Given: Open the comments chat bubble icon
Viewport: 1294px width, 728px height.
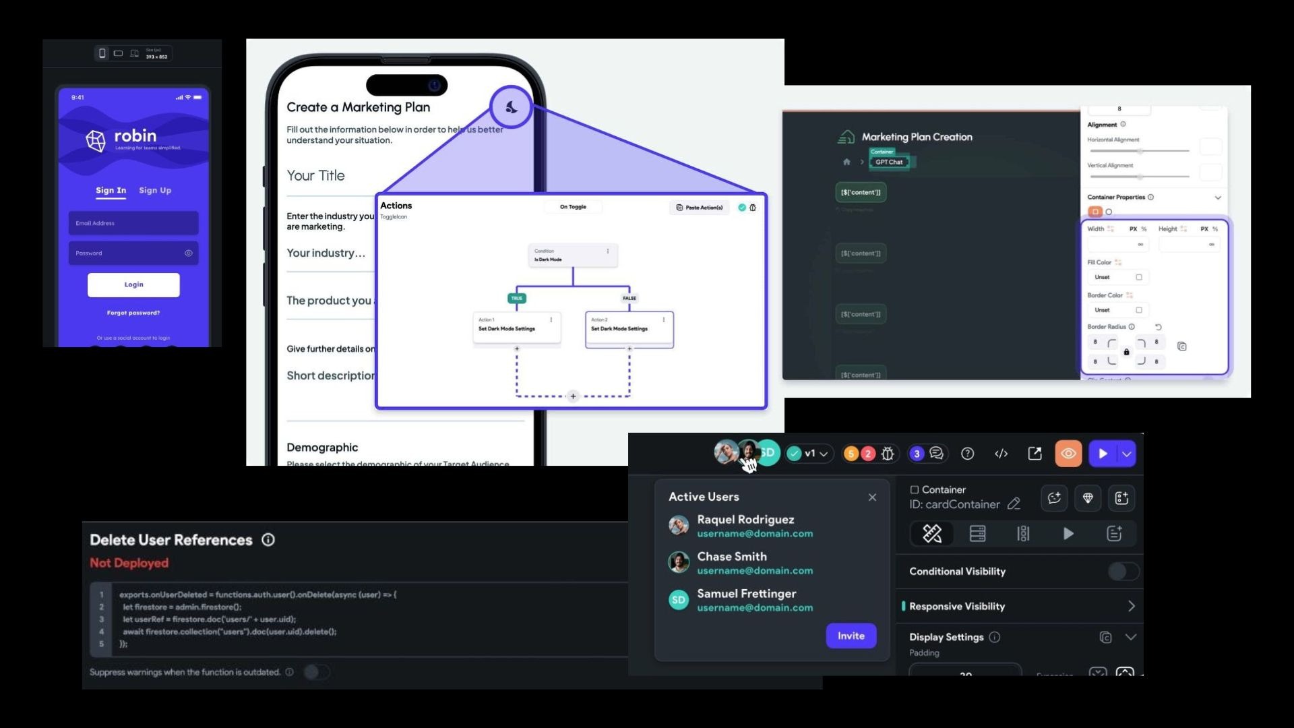Looking at the screenshot, I should tap(937, 454).
